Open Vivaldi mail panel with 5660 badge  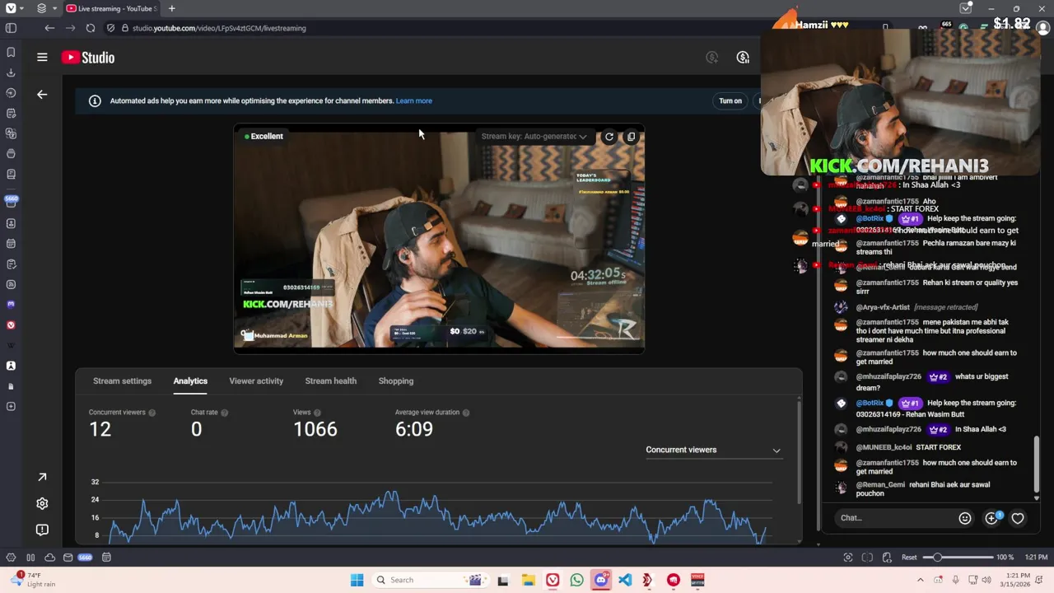click(11, 202)
